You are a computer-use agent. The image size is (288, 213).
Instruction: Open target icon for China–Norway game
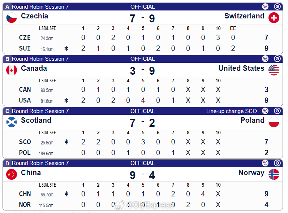[277, 163]
